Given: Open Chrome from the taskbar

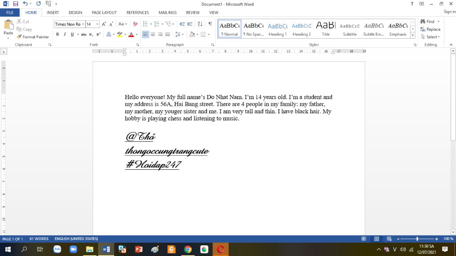Looking at the screenshot, I should tap(188, 249).
